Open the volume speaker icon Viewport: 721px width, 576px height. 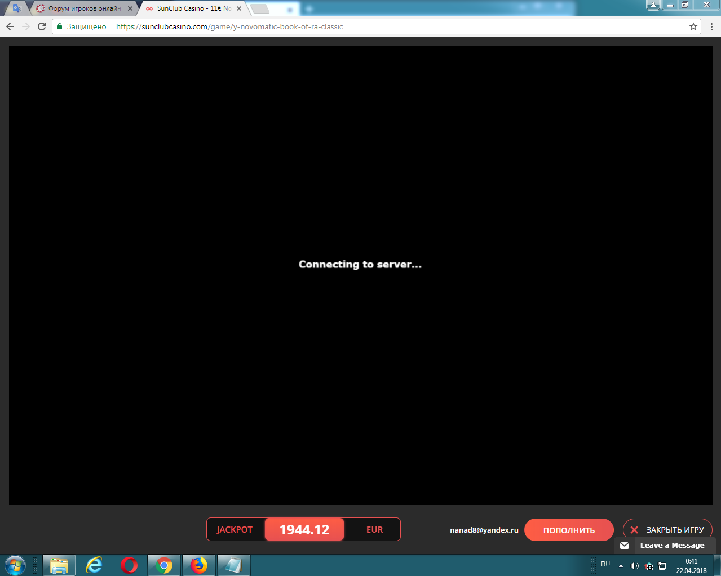pos(635,566)
